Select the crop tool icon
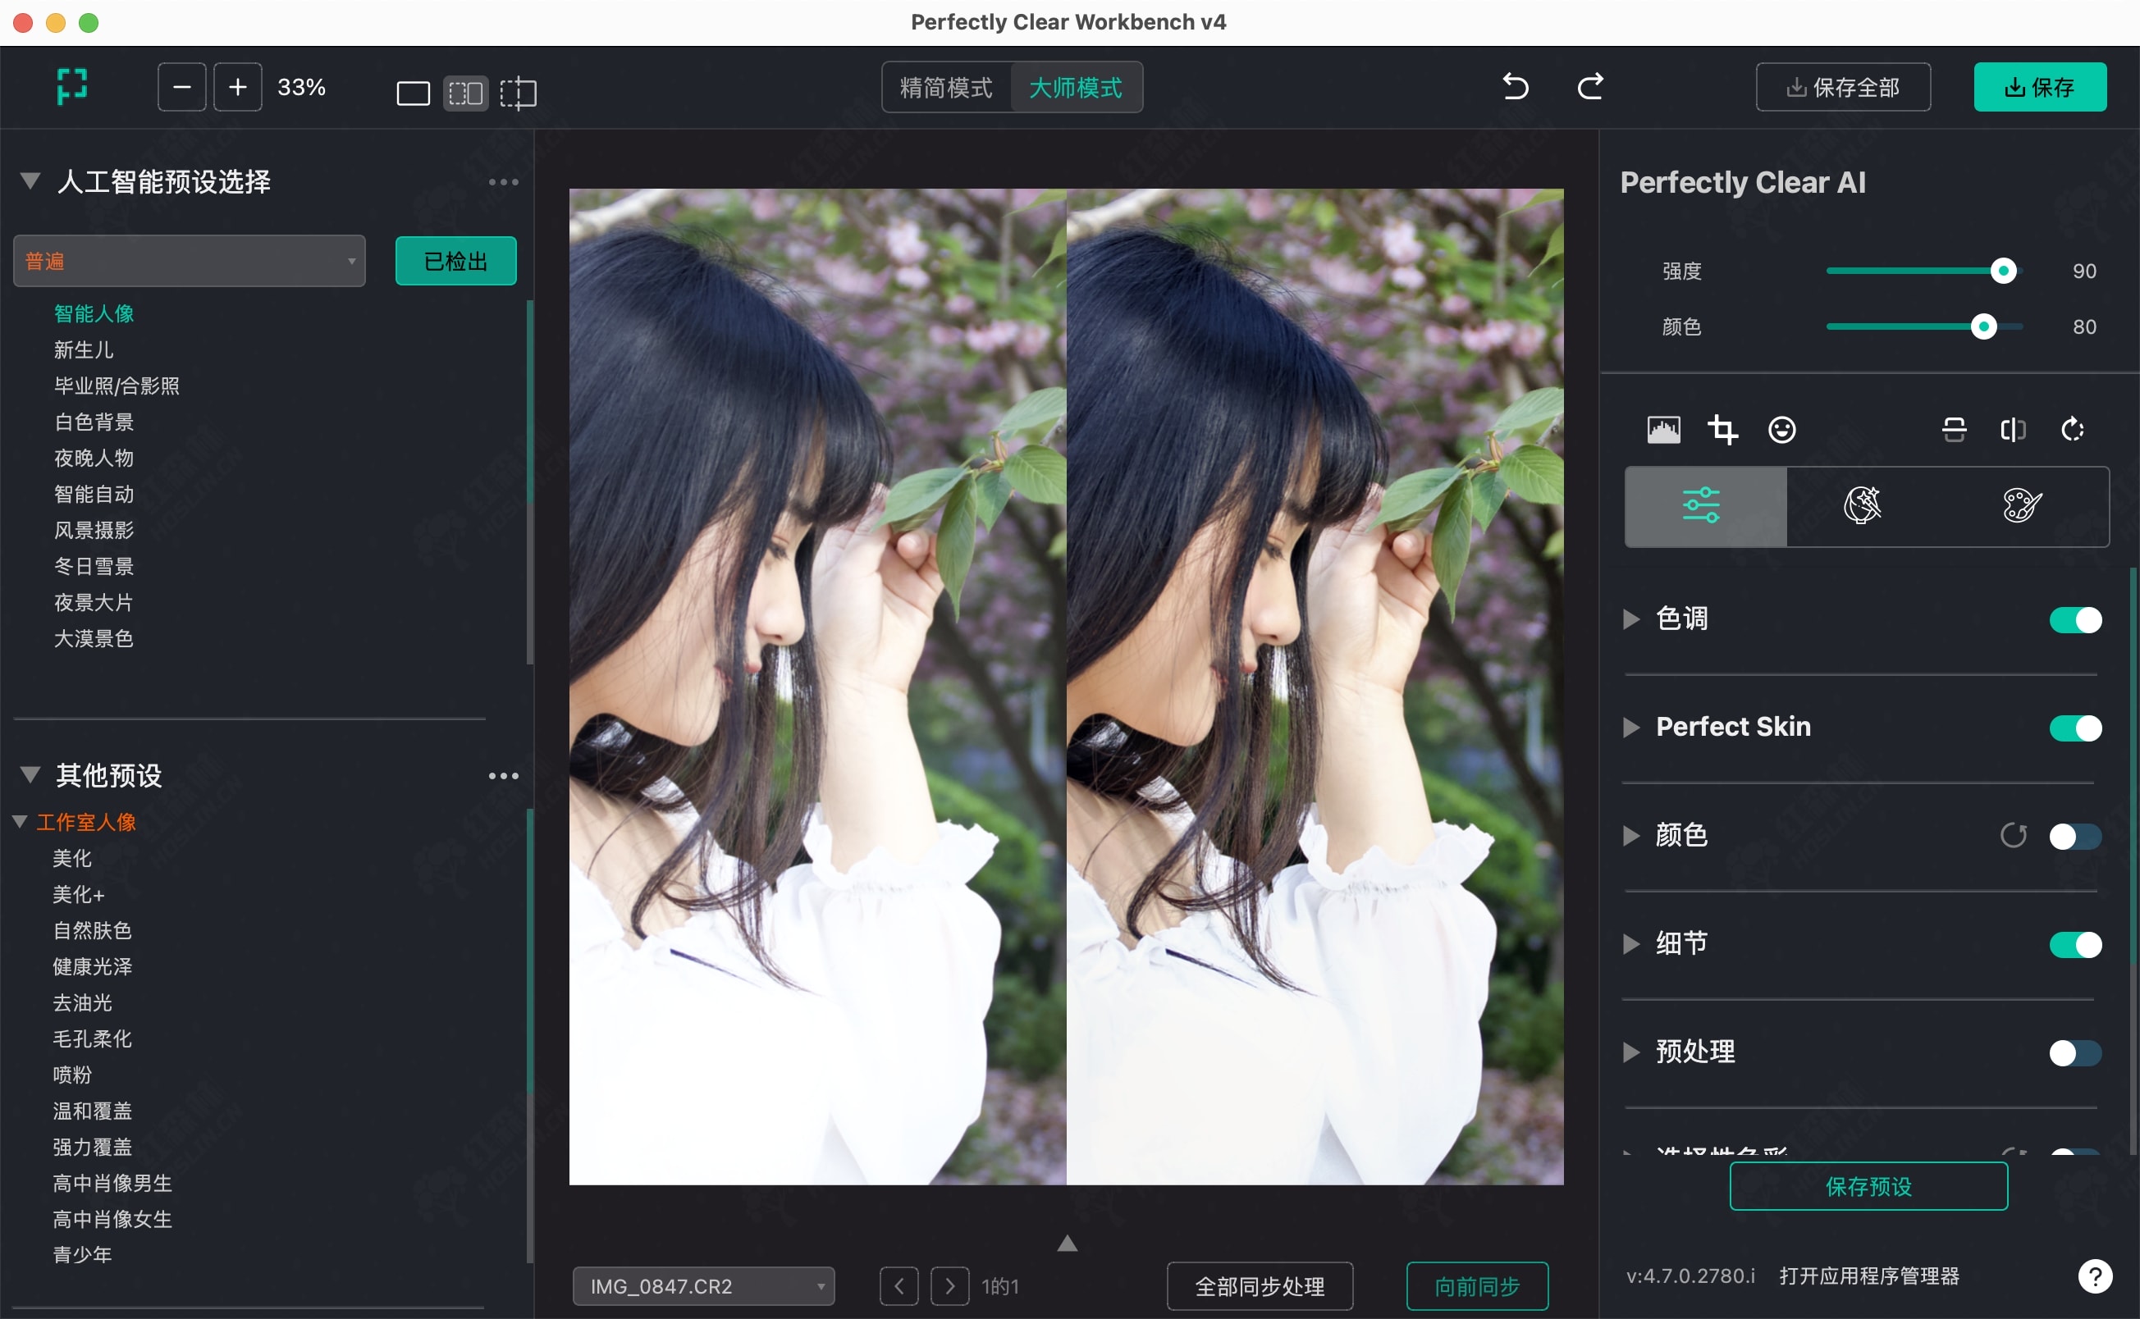This screenshot has width=2140, height=1319. pyautogui.click(x=1722, y=429)
